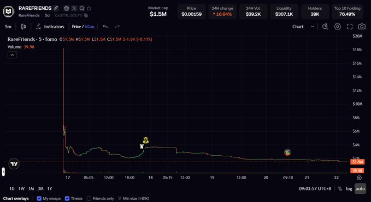Toggle the Thesis overlay checkbox
This screenshot has height=202, width=371.
67,199
